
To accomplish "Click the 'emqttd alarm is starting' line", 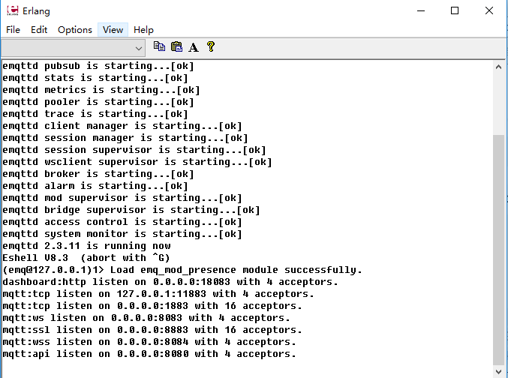I will click(x=95, y=186).
